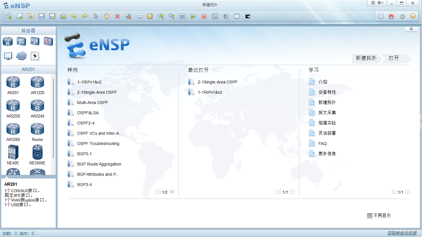This screenshot has height=237, width=422.
Task: Click the New Topology toolbar icon
Action: pos(9,16)
